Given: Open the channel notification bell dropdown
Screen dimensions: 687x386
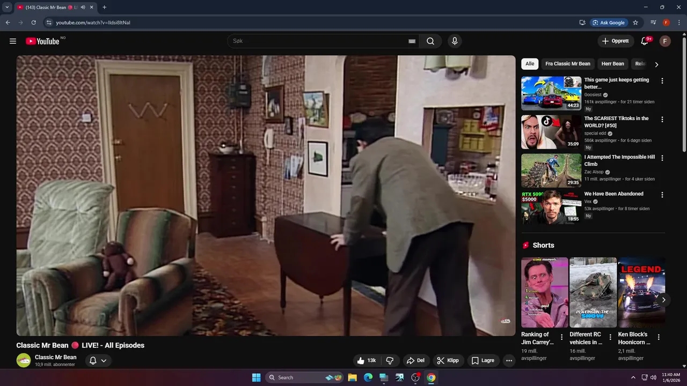Looking at the screenshot, I should point(98,361).
